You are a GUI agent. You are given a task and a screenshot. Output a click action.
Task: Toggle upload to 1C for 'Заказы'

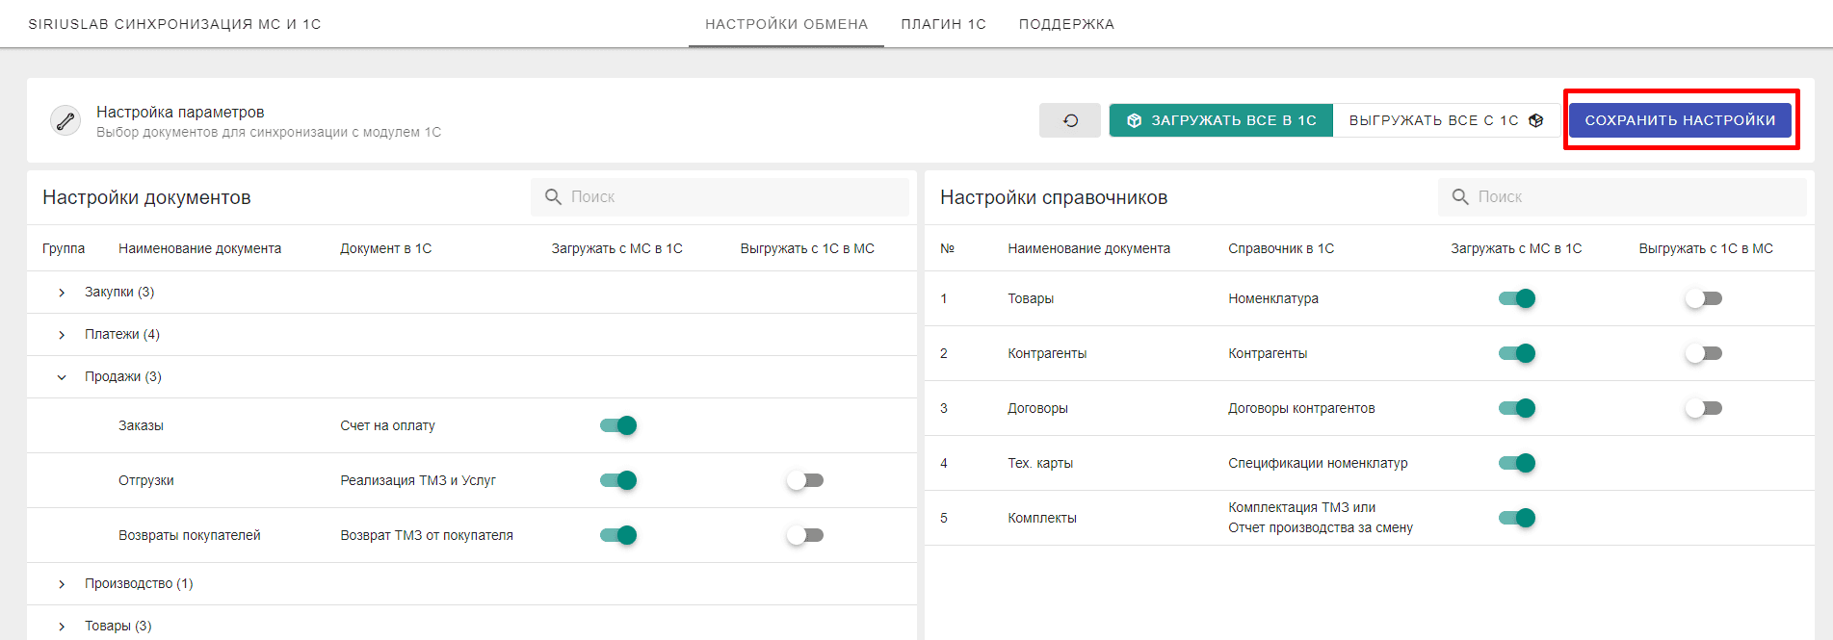click(618, 425)
